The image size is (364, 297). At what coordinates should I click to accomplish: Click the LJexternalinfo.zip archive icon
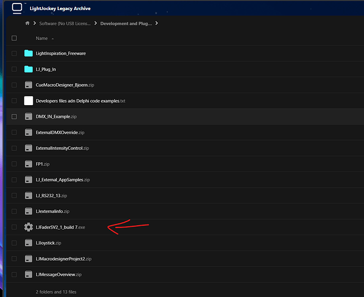(x=28, y=211)
